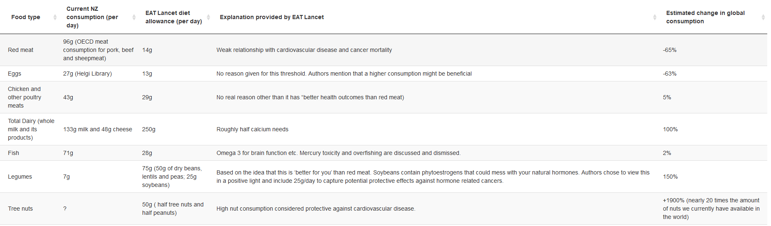
Task: Select the Fish row label
Action: [x=14, y=153]
